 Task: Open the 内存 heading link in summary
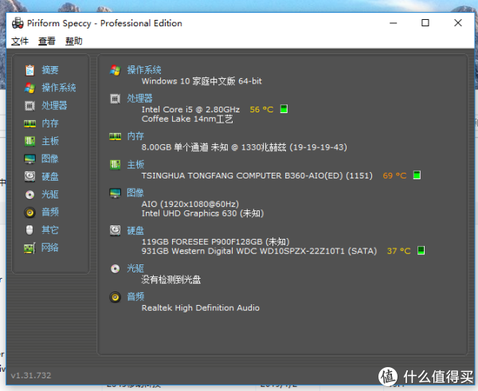135,136
